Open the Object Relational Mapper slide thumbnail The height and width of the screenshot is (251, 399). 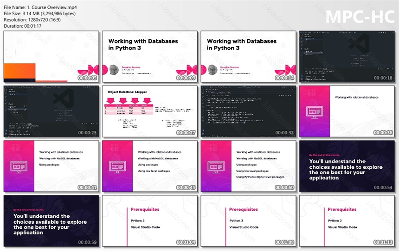(149, 111)
